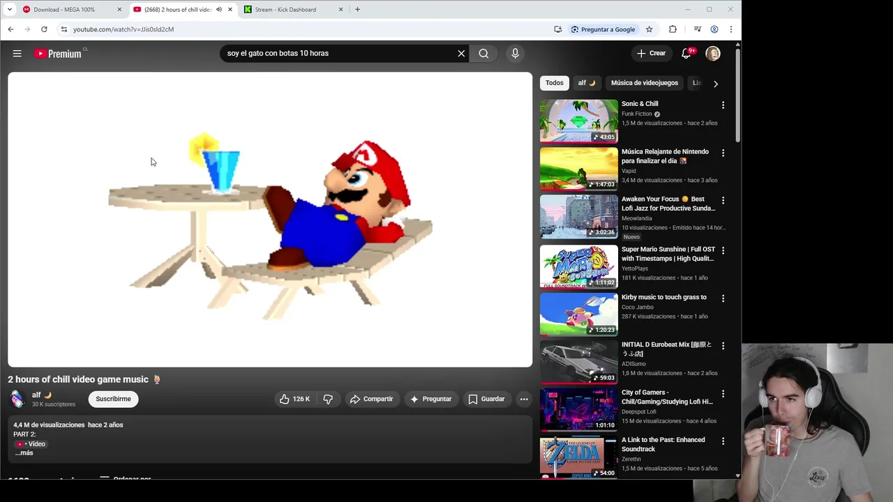Open options for Awaken Your Focus
The width and height of the screenshot is (893, 502).
tap(723, 200)
